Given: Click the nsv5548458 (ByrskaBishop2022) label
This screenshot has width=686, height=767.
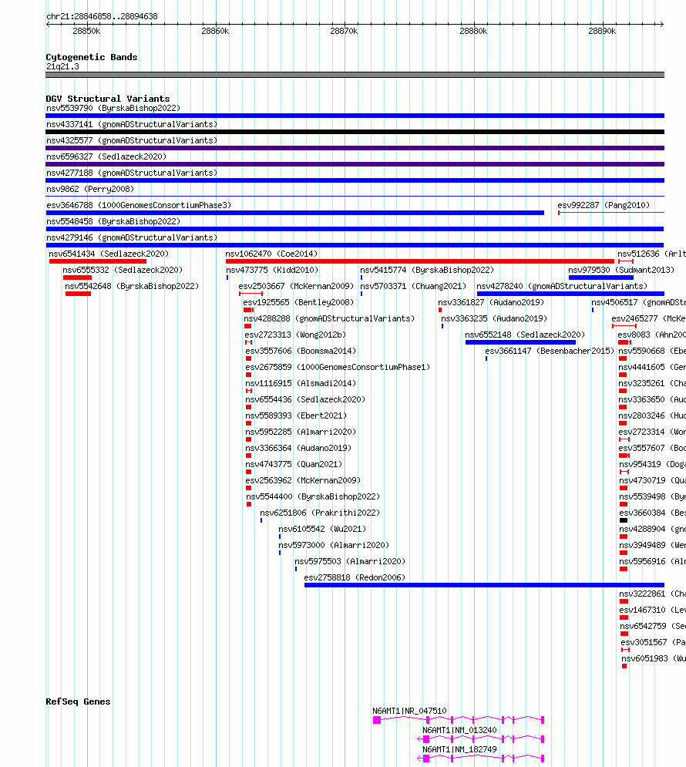Looking at the screenshot, I should [113, 221].
